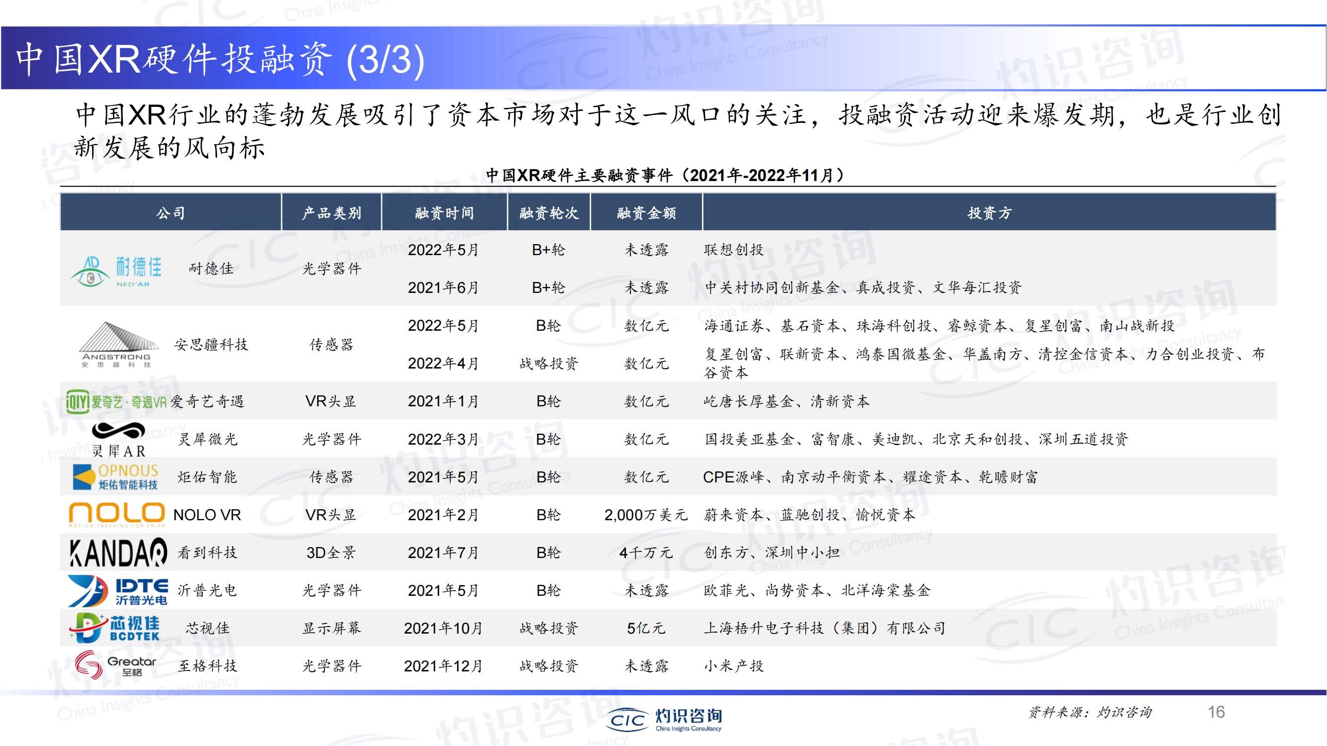Click the page number 16
The height and width of the screenshot is (746, 1327).
1216,712
